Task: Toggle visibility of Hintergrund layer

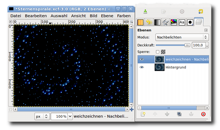Action: coord(142,67)
